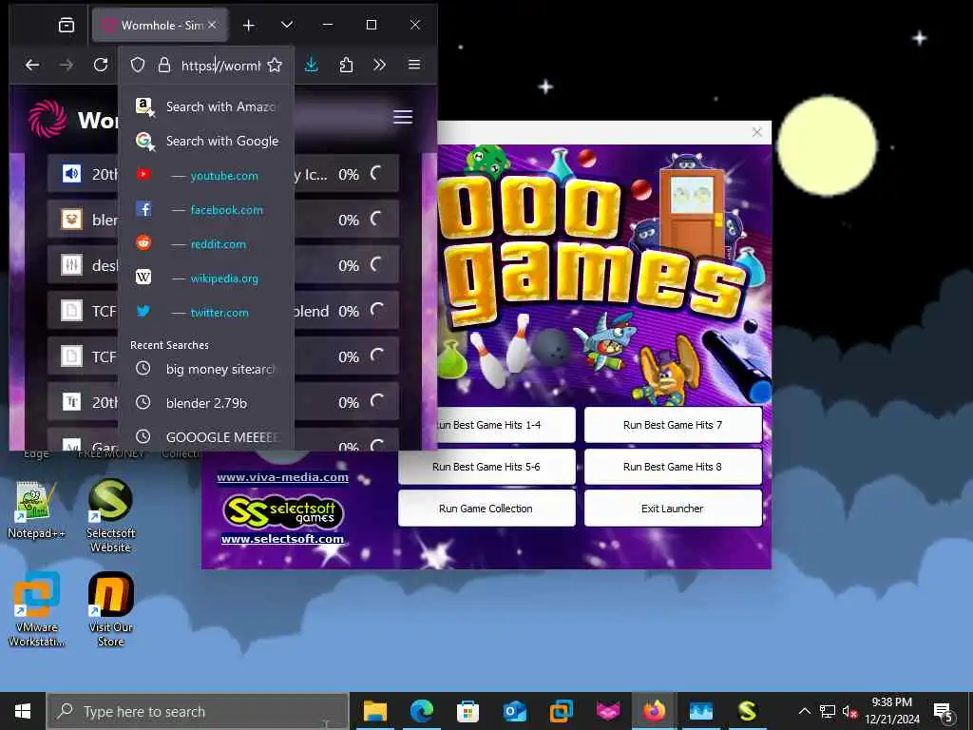Click the sliders icon of 'desl' file

71,265
